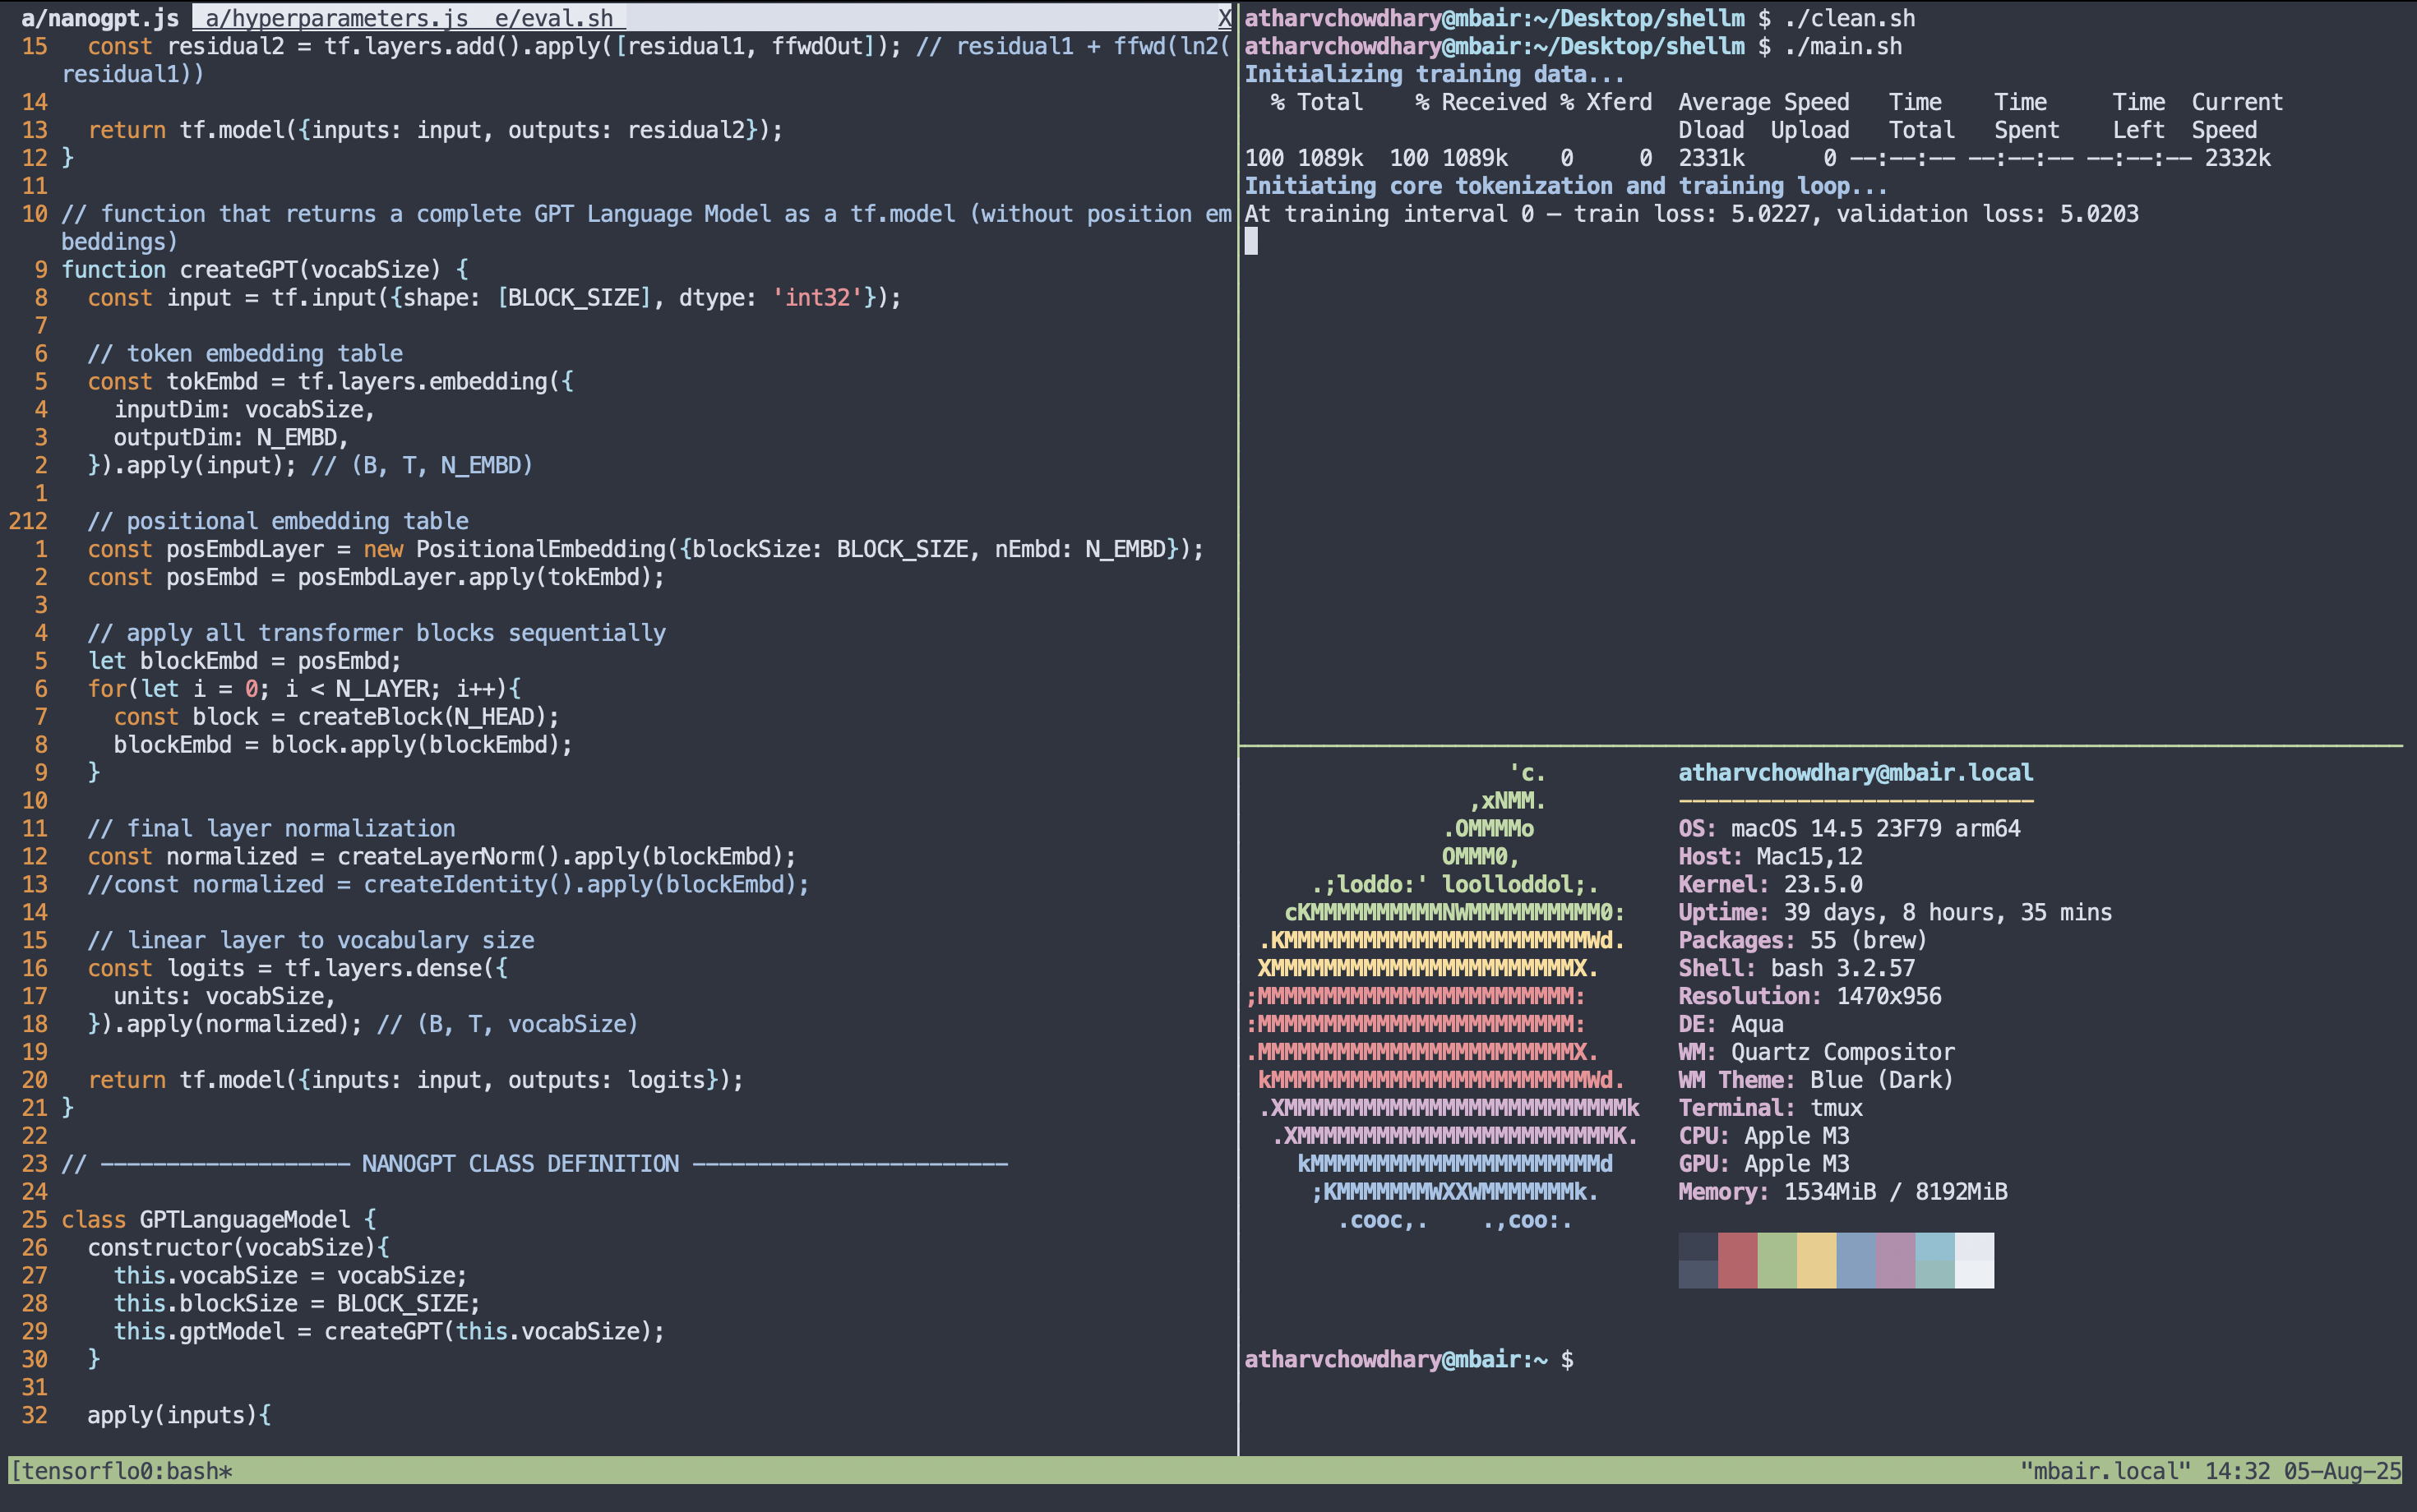This screenshot has width=2417, height=1512.
Task: Switch to the a/nanogpt.js vim tab
Action: (x=99, y=18)
